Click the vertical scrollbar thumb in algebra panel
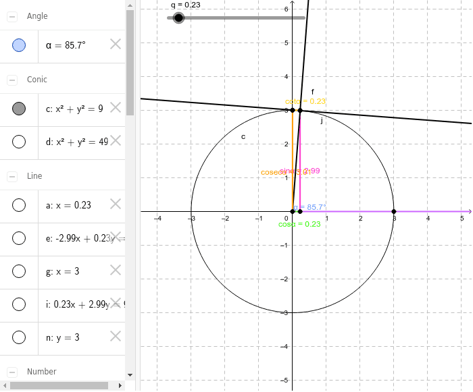473x392 pixels. (x=130, y=63)
